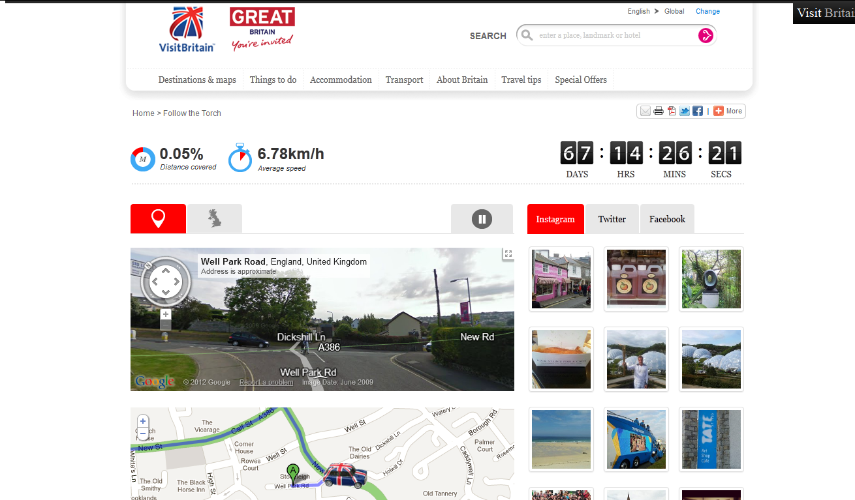Viewport: 855px width, 500px height.
Task: Switch to the Britain map view tab
Action: pos(215,218)
